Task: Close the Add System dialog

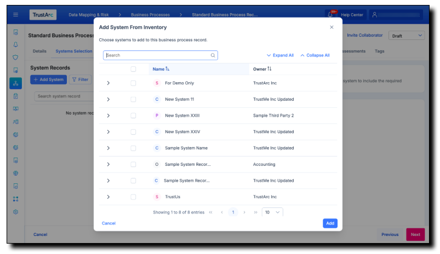Action: tap(332, 27)
